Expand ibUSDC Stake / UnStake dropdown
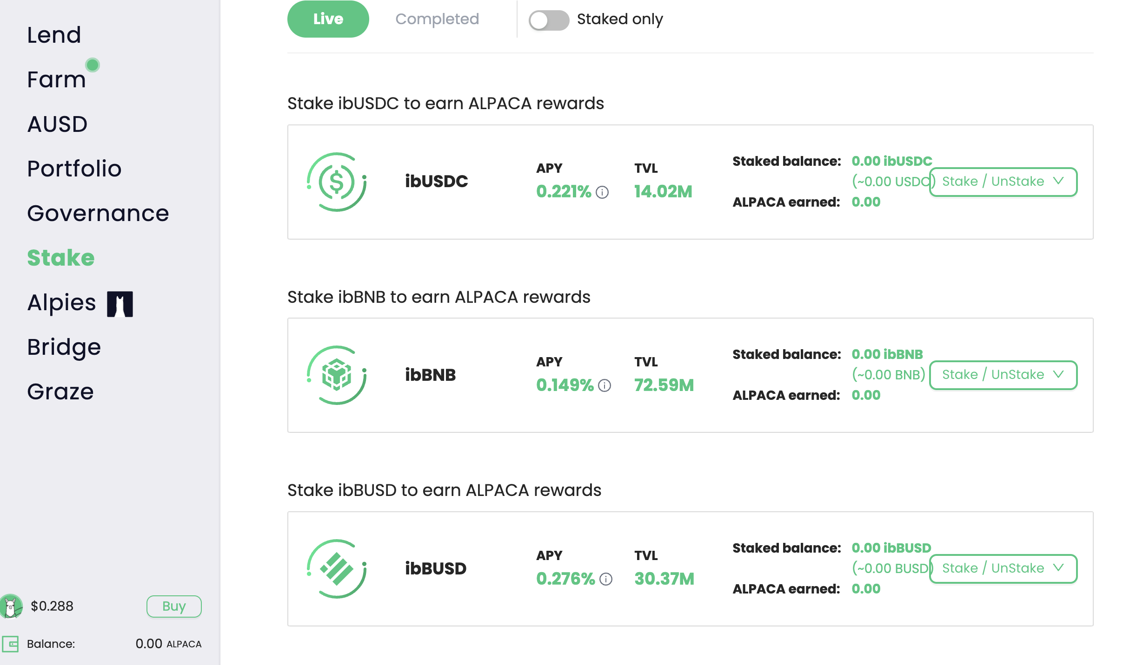Viewport: 1143px width, 665px height. tap(1003, 182)
